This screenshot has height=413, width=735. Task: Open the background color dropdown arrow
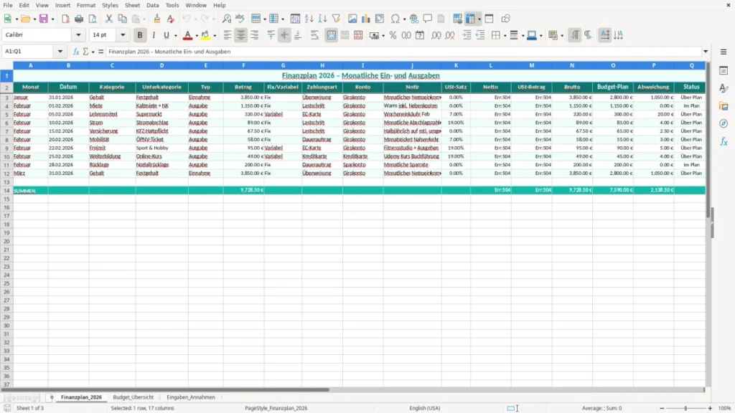[215, 36]
